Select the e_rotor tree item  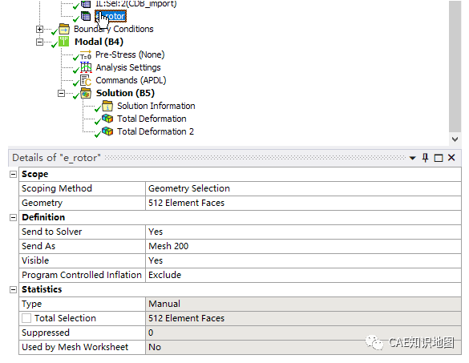pyautogui.click(x=111, y=16)
